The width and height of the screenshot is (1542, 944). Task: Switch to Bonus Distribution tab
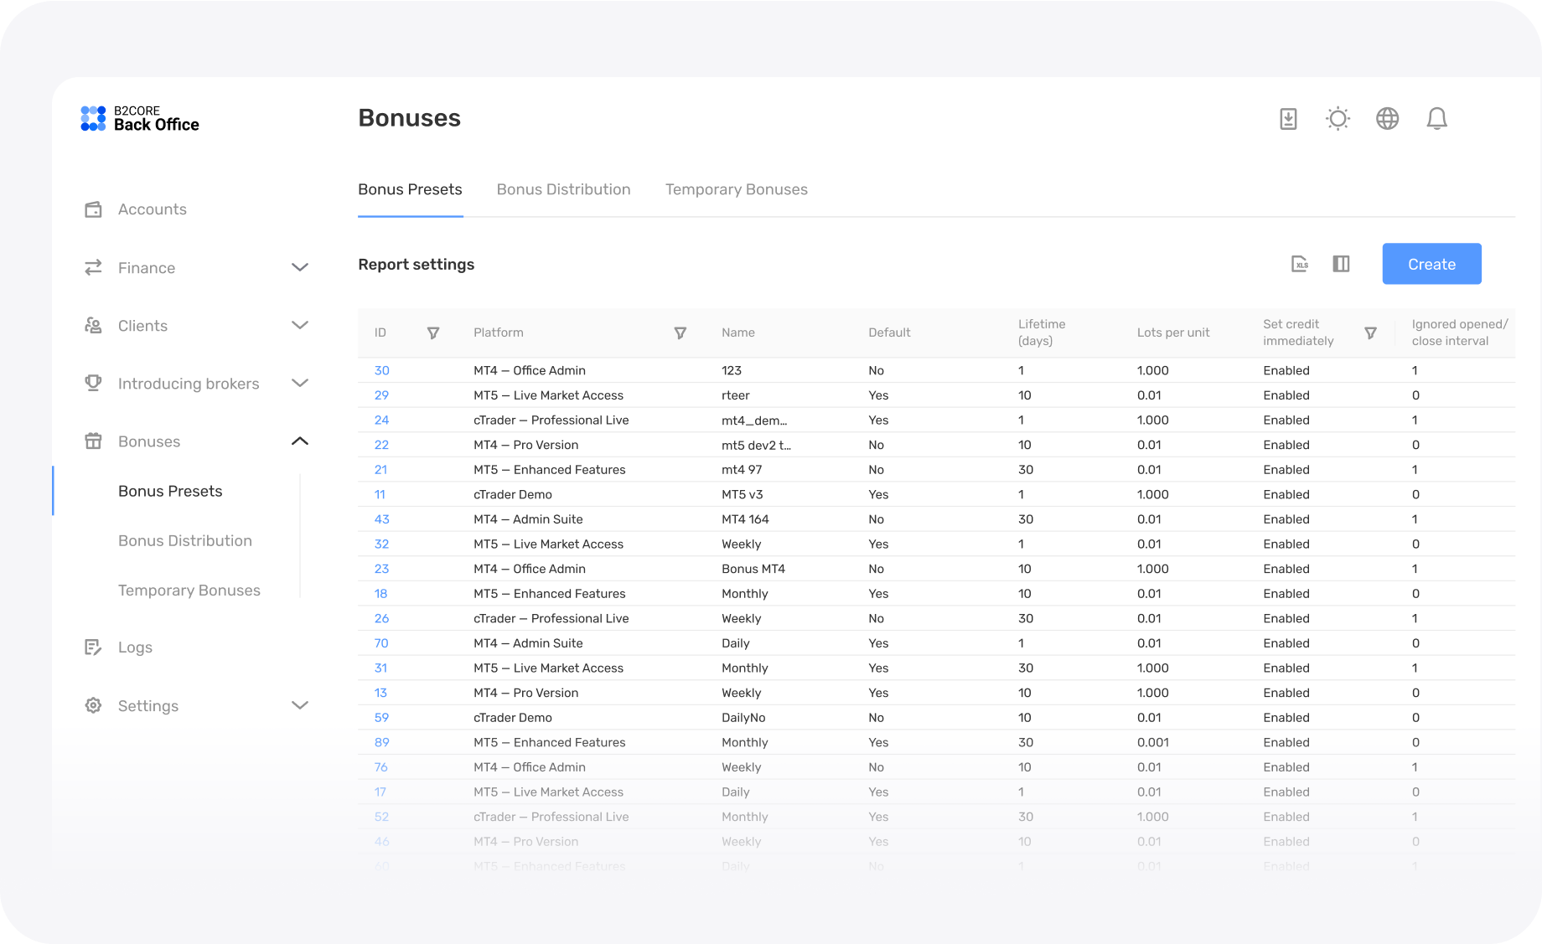(x=563, y=189)
